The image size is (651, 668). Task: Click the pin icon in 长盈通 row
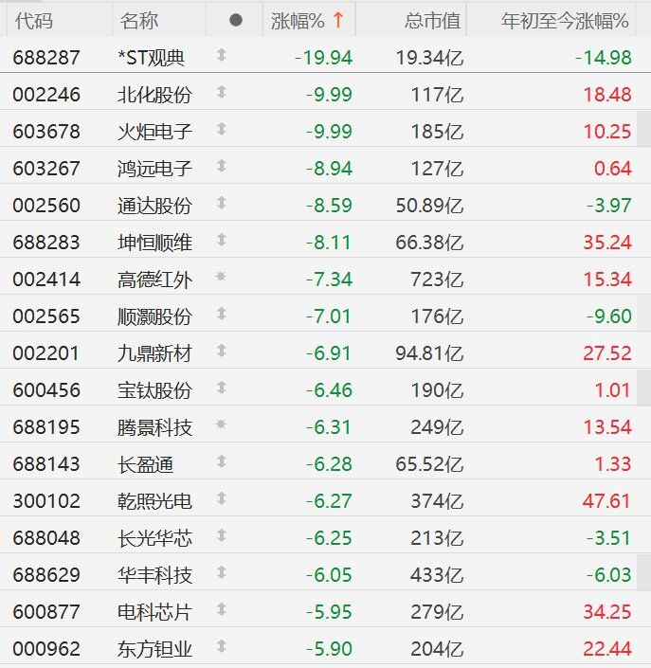coord(221,461)
